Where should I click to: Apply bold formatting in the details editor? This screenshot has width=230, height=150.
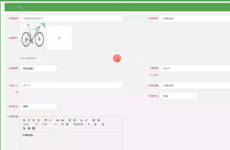24,120
